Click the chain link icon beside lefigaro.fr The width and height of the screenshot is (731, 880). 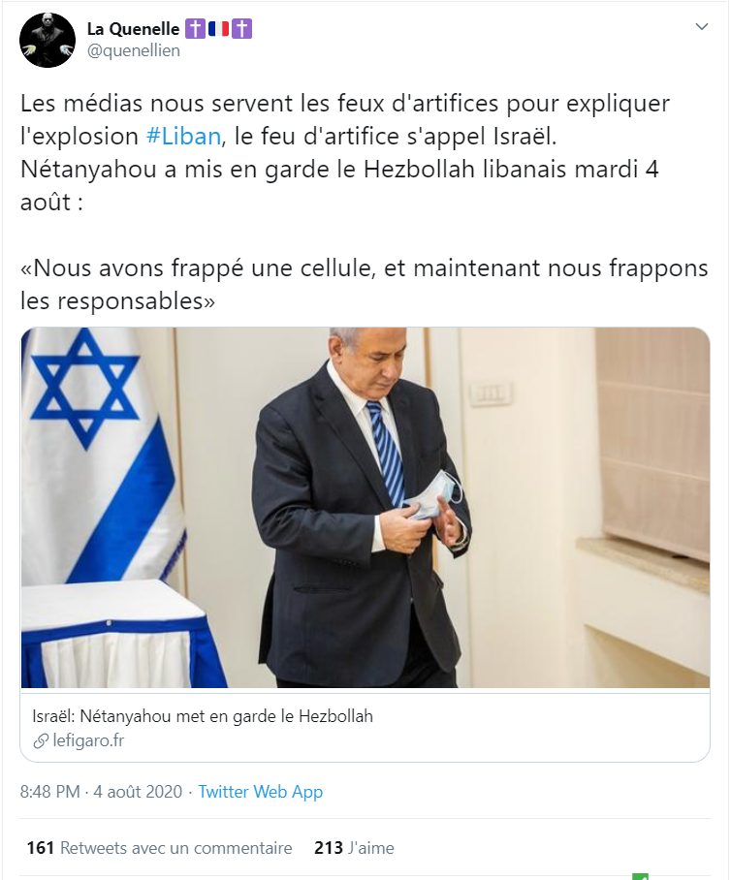coord(41,741)
